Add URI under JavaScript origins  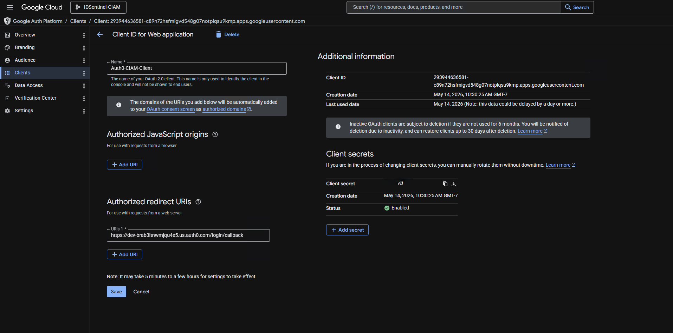124,165
